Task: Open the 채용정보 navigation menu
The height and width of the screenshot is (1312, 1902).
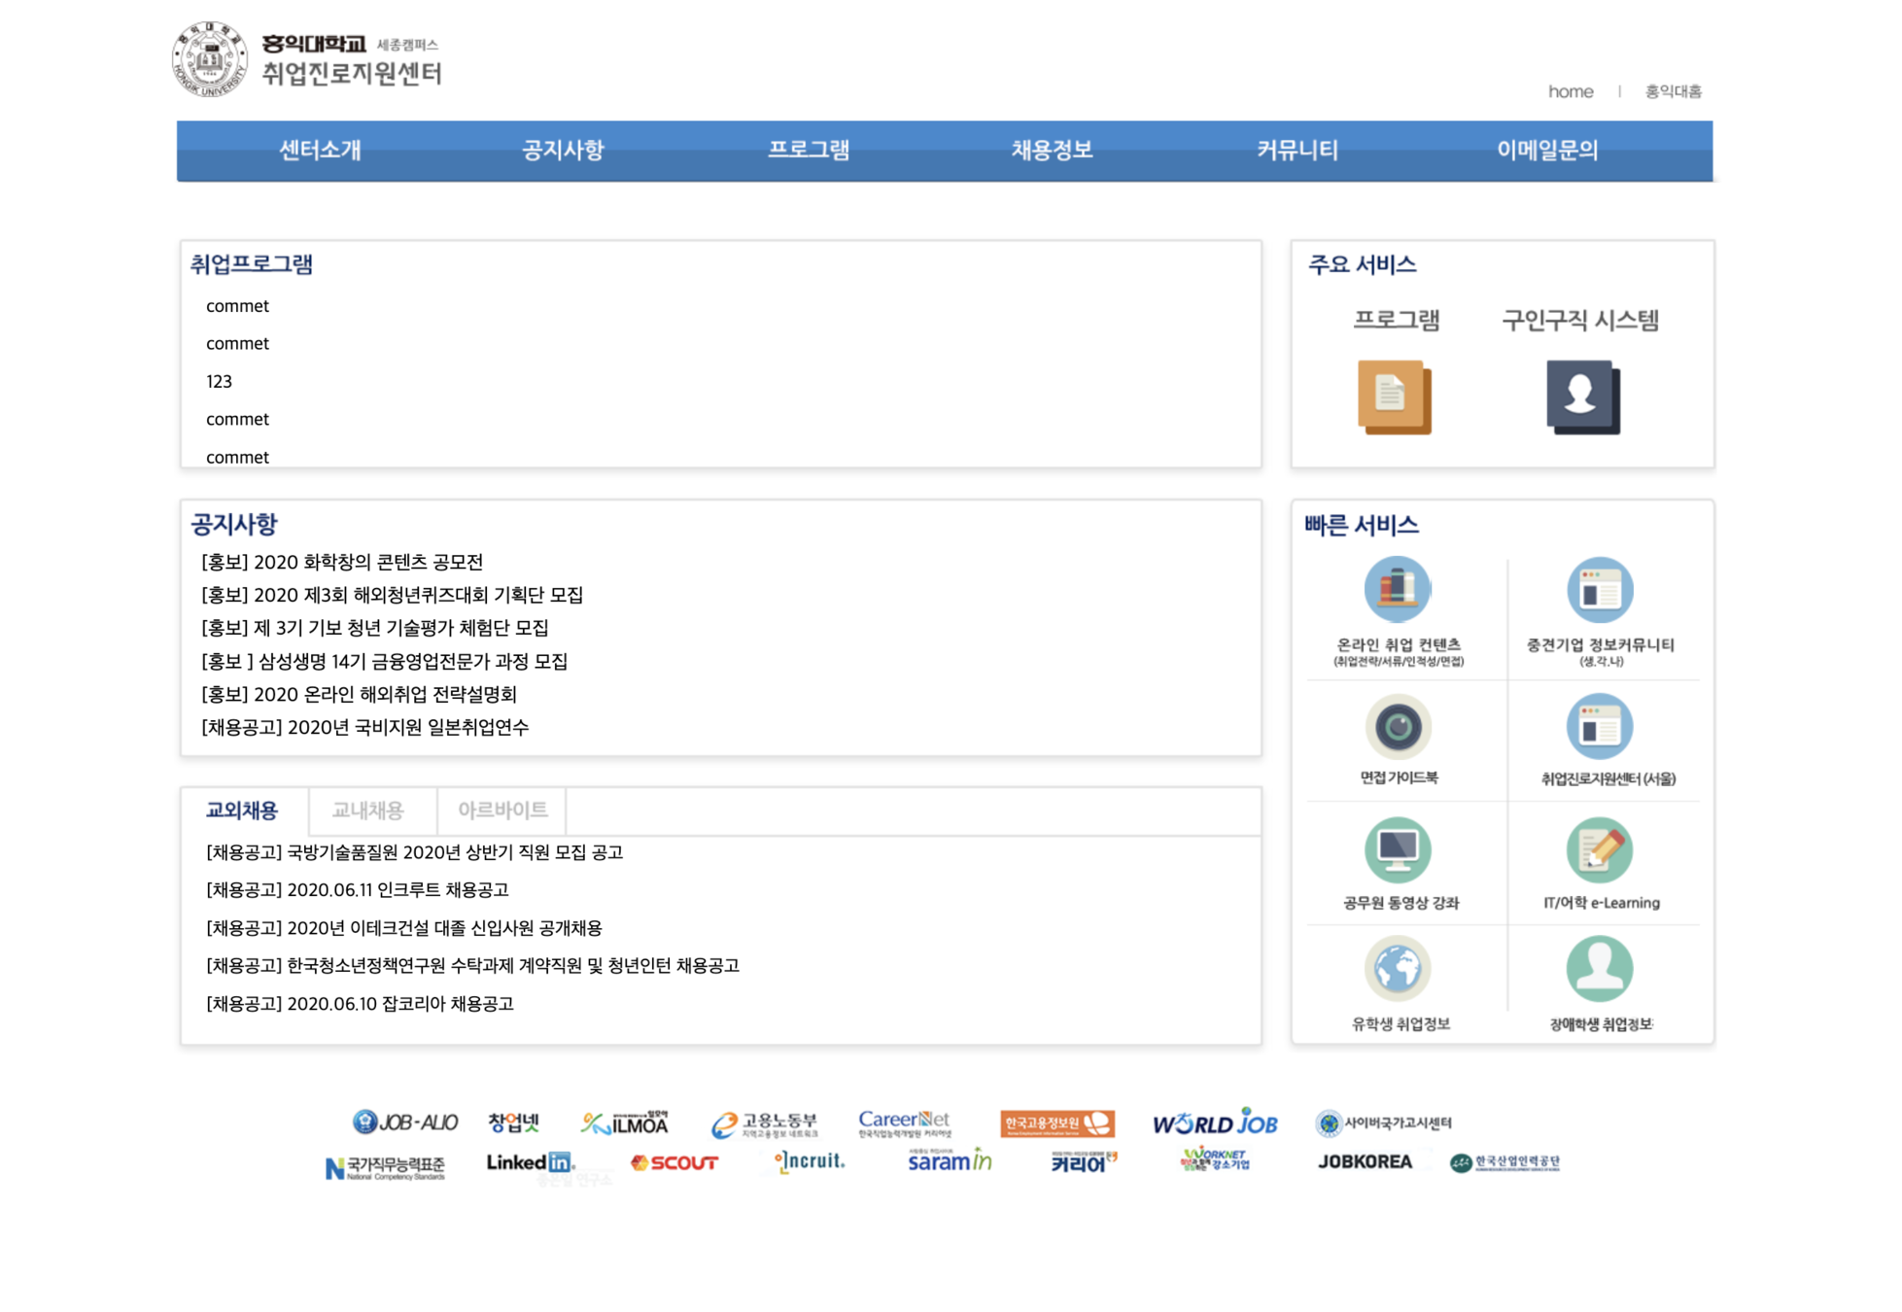Action: (1052, 151)
